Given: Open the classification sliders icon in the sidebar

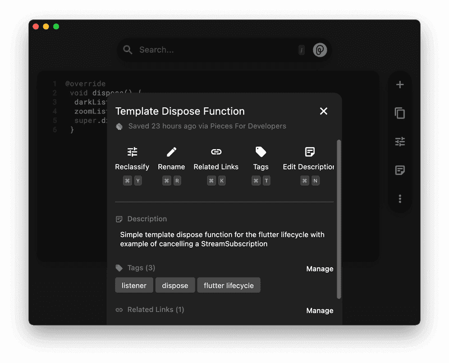Looking at the screenshot, I should (400, 142).
